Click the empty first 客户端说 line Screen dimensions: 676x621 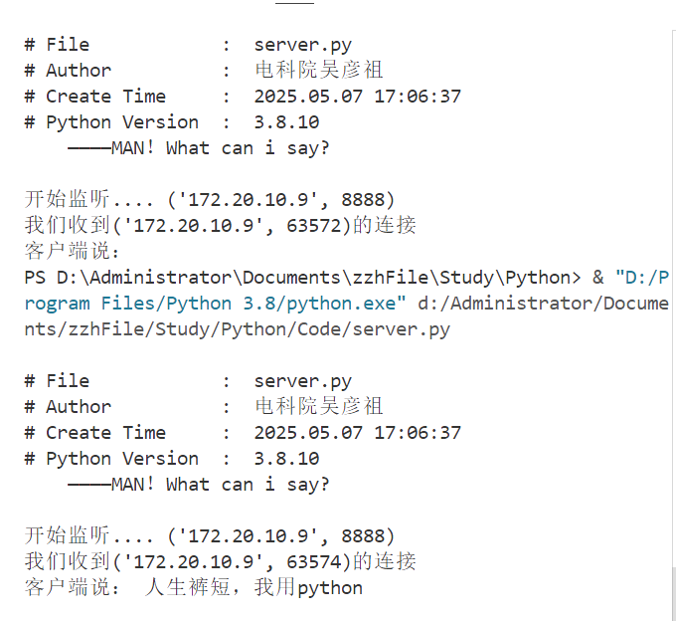pyautogui.click(x=72, y=252)
